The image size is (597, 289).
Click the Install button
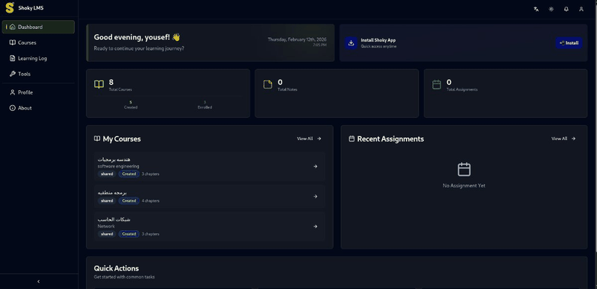pos(569,43)
